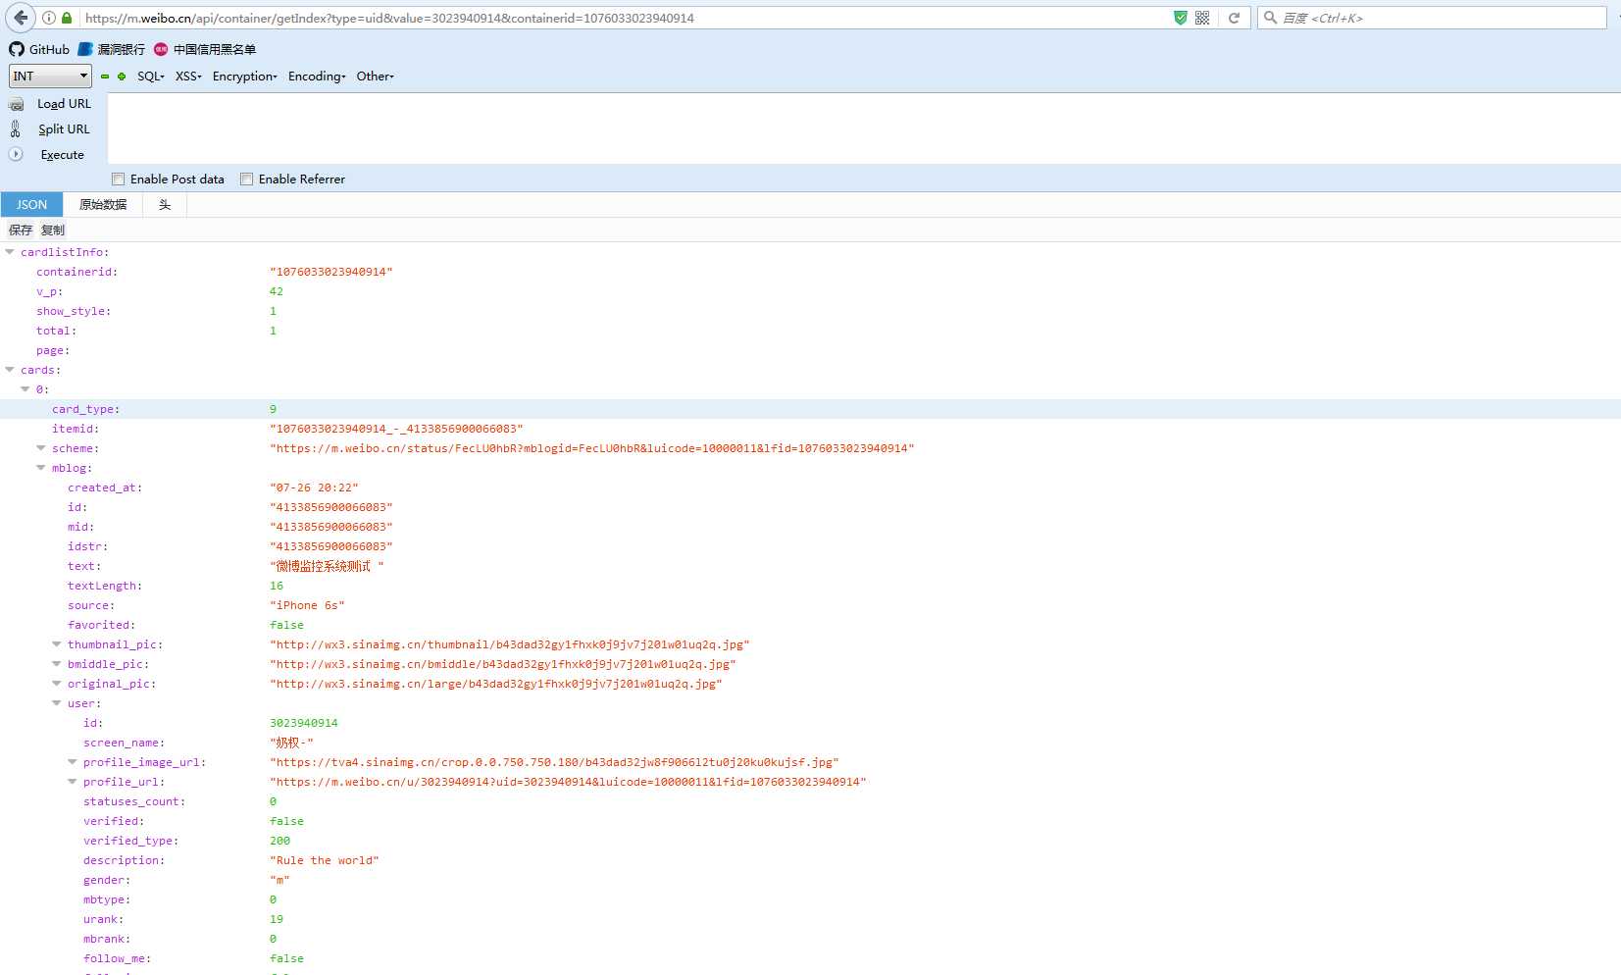Click the 保存 save button
The height and width of the screenshot is (975, 1621).
pyautogui.click(x=21, y=230)
